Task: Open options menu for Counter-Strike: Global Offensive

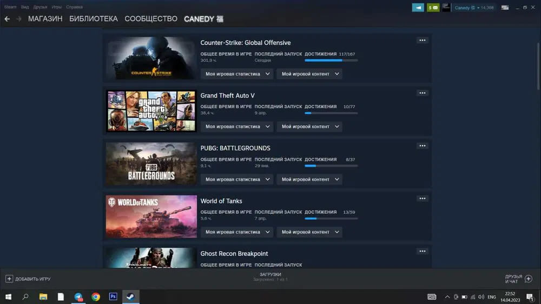Action: [423, 40]
